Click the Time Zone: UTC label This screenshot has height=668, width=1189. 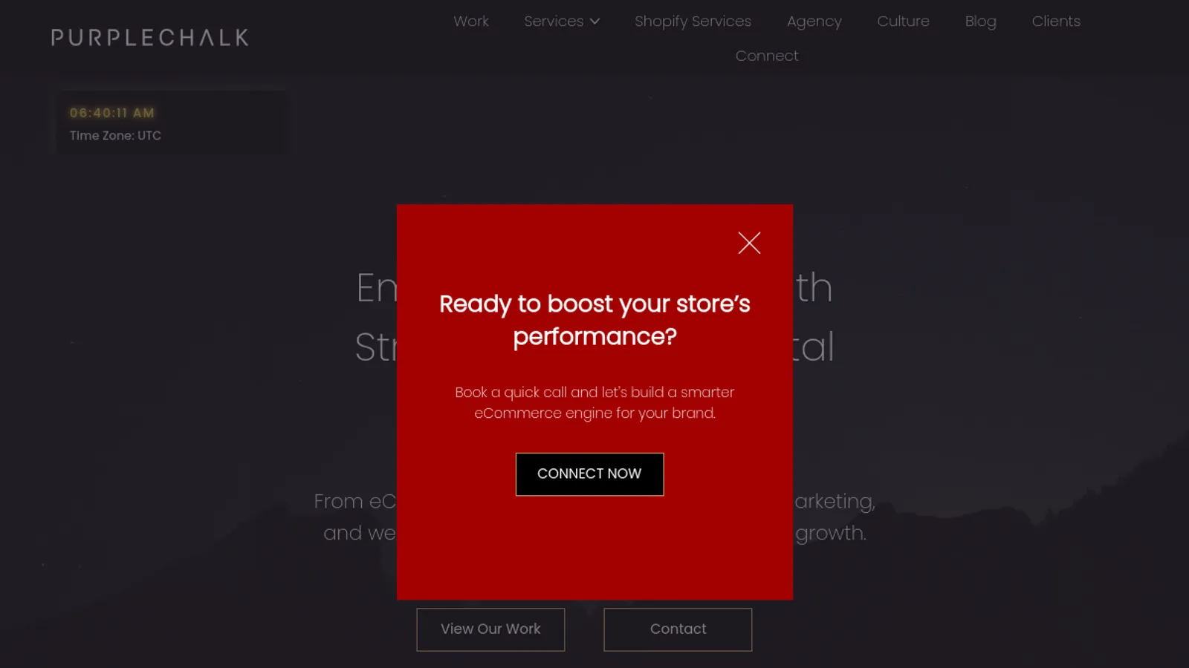(115, 136)
